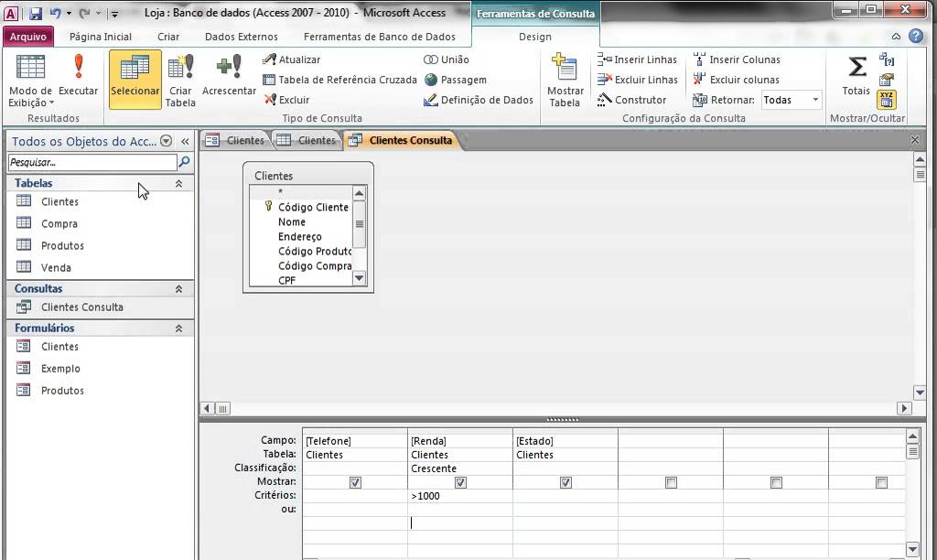Select Código Cliente in the field list
This screenshot has height=560, width=937.
click(313, 207)
